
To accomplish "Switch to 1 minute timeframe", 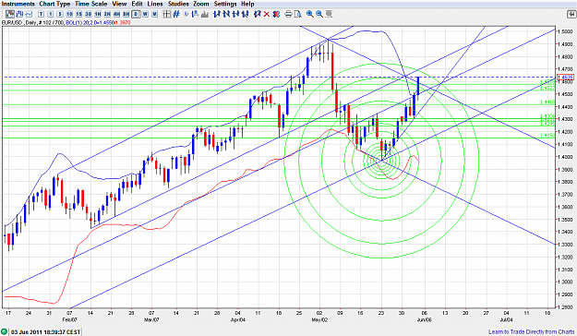I will pyautogui.click(x=51, y=14).
